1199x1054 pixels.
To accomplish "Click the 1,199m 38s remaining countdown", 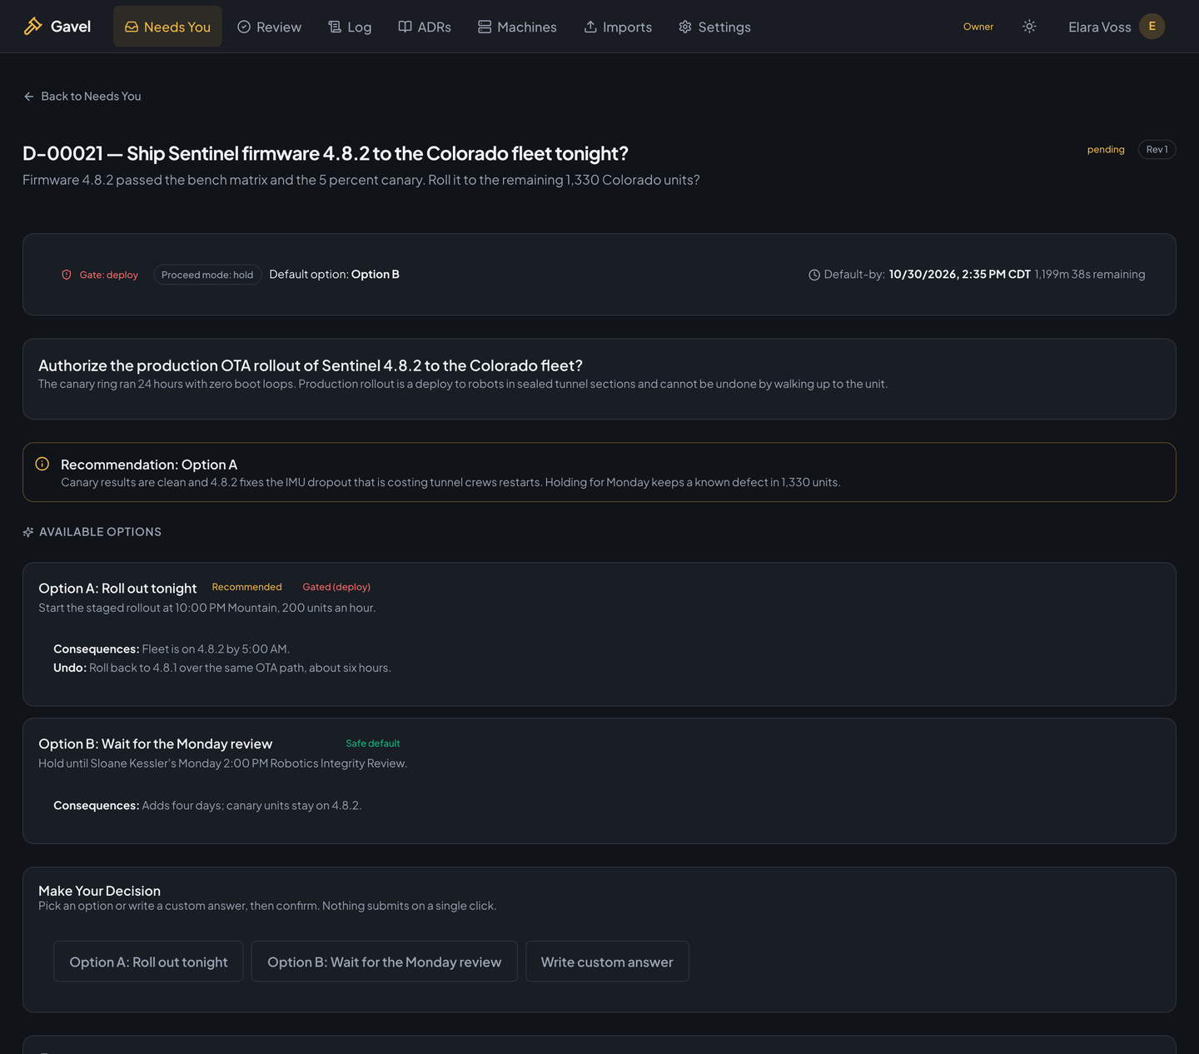I will (1090, 274).
